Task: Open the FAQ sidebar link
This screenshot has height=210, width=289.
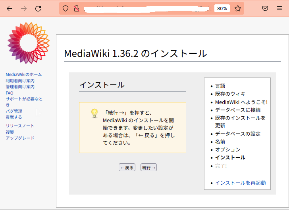Action: [x=10, y=93]
